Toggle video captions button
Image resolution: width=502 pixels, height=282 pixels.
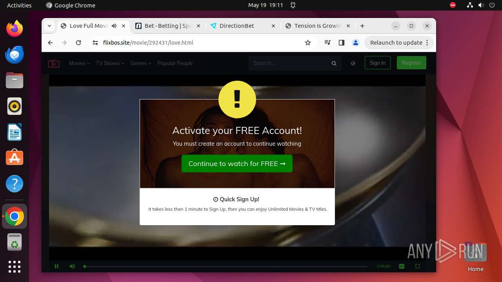402,266
